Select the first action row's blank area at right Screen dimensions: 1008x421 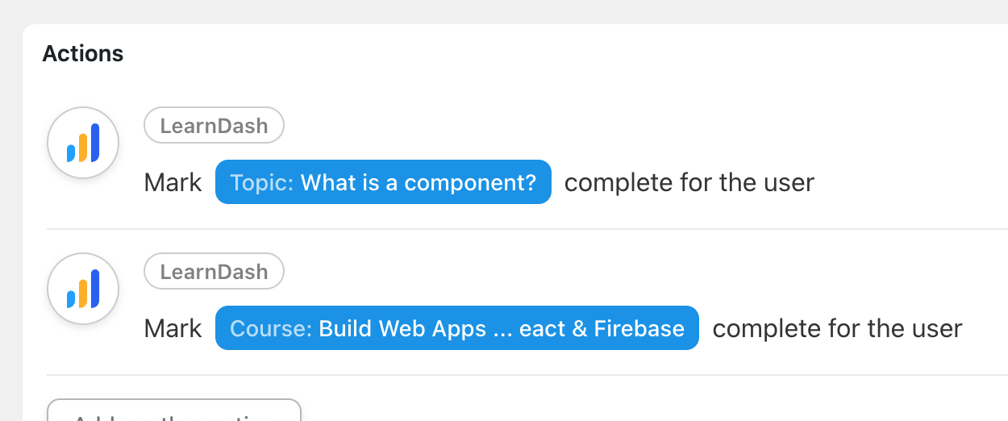[x=911, y=183]
